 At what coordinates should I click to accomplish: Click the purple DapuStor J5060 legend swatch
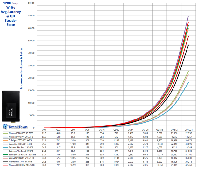pos(6,144)
